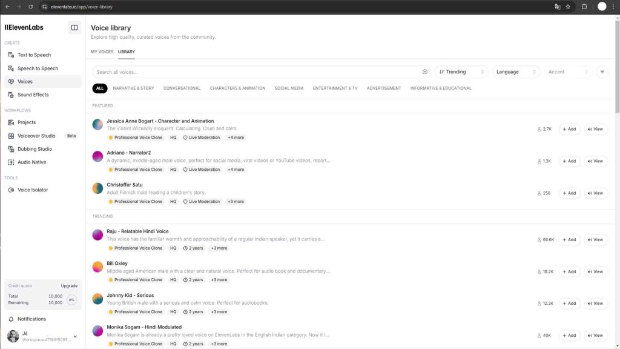The width and height of the screenshot is (620, 349).
Task: View Bill Oxley voice
Action: 596,272
